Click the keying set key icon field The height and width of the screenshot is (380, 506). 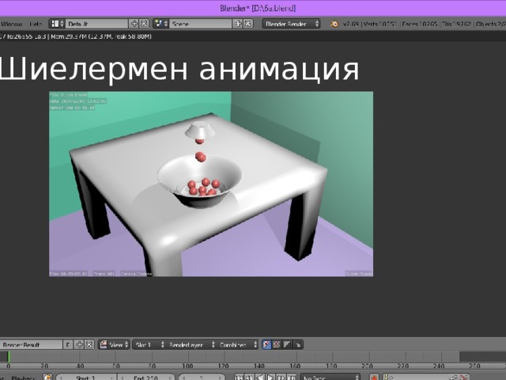coord(414,378)
